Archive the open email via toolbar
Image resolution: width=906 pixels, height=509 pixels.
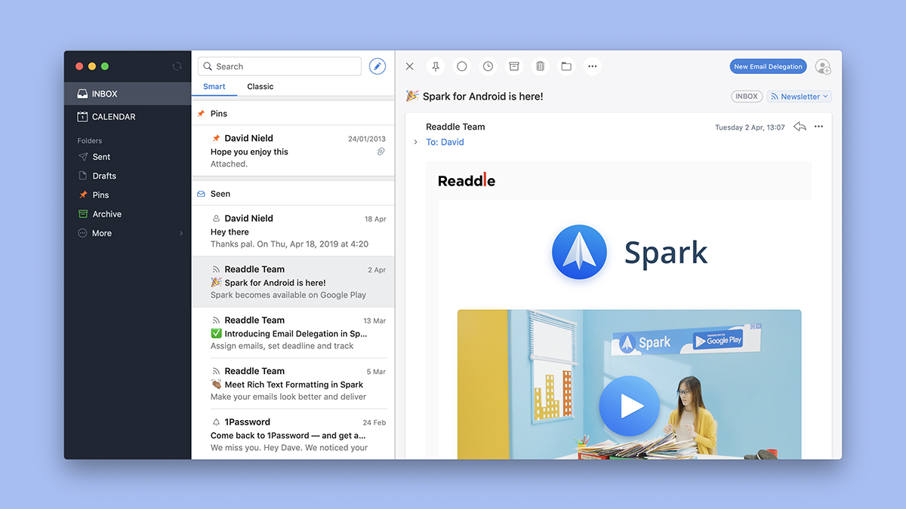tap(514, 66)
